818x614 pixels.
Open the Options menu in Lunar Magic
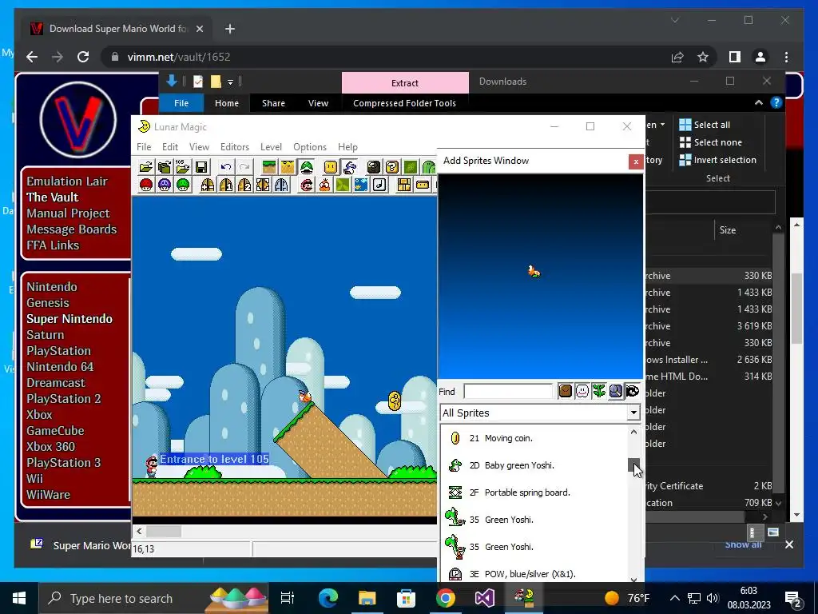click(x=310, y=147)
